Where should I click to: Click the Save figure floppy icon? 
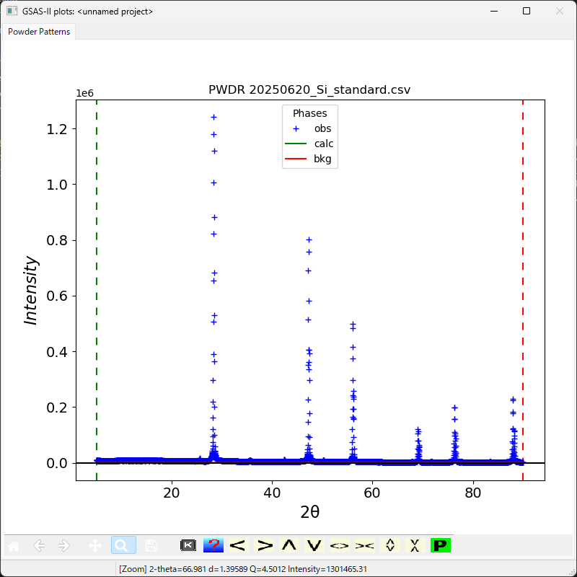[151, 545]
